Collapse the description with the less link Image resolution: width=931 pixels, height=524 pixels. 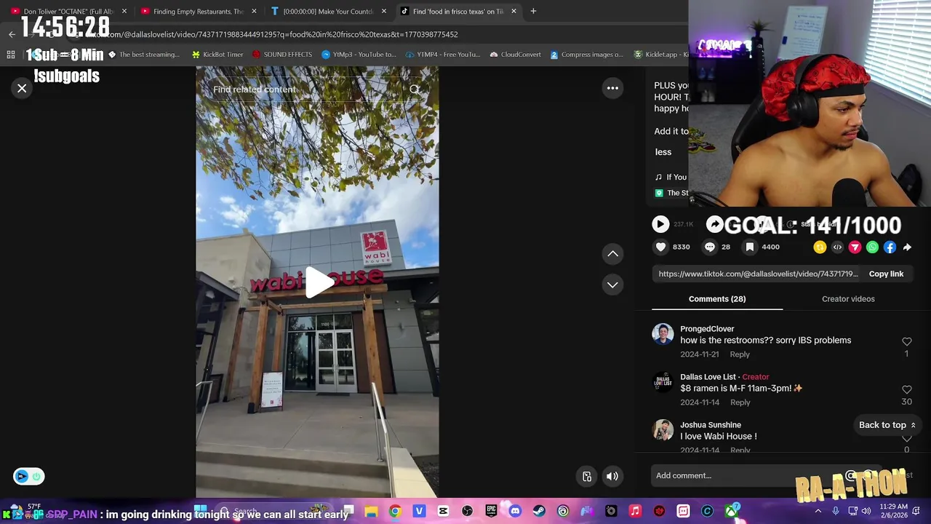663,152
